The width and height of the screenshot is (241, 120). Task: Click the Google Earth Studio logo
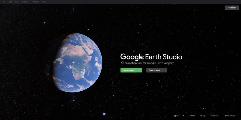click(151, 57)
